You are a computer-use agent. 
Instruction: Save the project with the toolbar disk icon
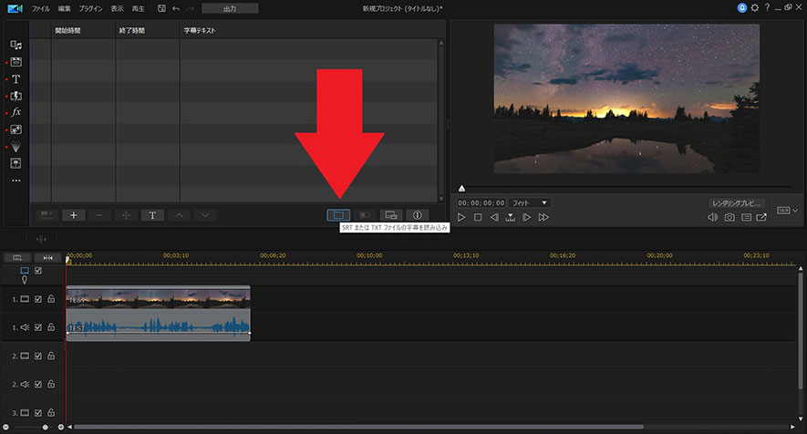click(161, 9)
